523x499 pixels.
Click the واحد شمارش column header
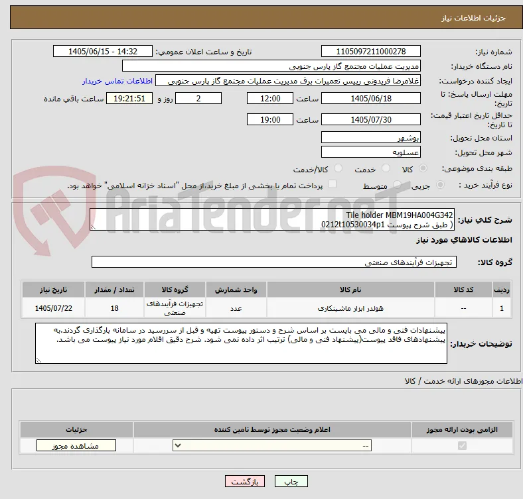[x=236, y=290]
